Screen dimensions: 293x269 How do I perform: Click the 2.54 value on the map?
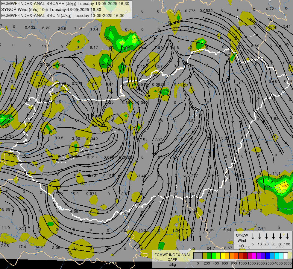click(x=192, y=120)
